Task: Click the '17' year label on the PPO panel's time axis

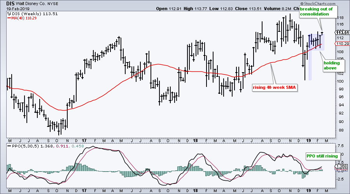Action: click(84, 191)
